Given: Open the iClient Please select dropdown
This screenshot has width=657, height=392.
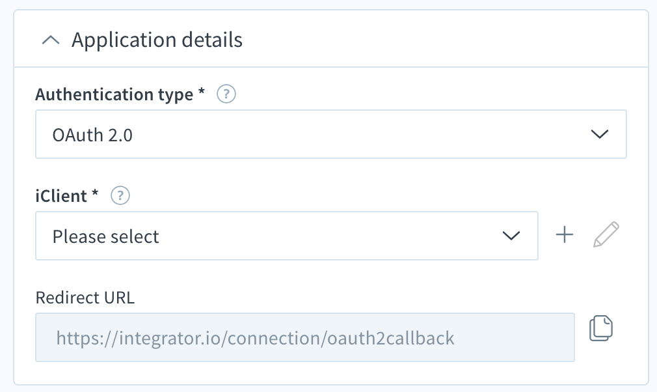Looking at the screenshot, I should click(x=287, y=236).
